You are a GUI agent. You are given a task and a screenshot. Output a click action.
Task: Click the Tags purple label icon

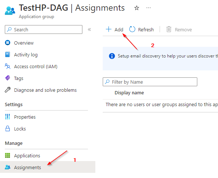click(x=8, y=78)
